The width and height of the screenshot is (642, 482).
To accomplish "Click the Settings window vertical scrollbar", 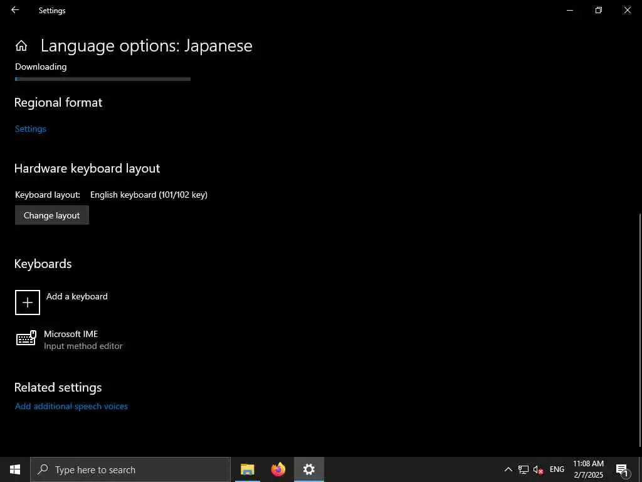I will click(639, 330).
